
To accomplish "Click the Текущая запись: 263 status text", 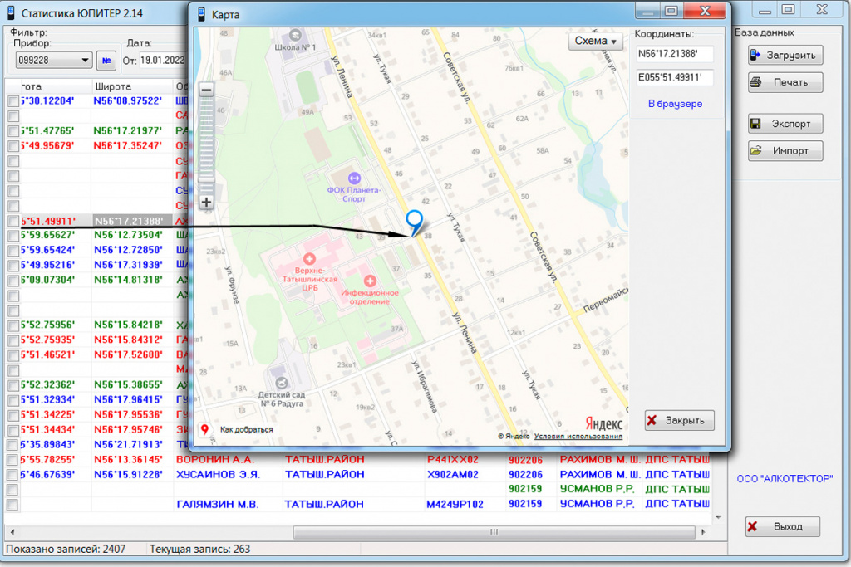I will click(199, 549).
